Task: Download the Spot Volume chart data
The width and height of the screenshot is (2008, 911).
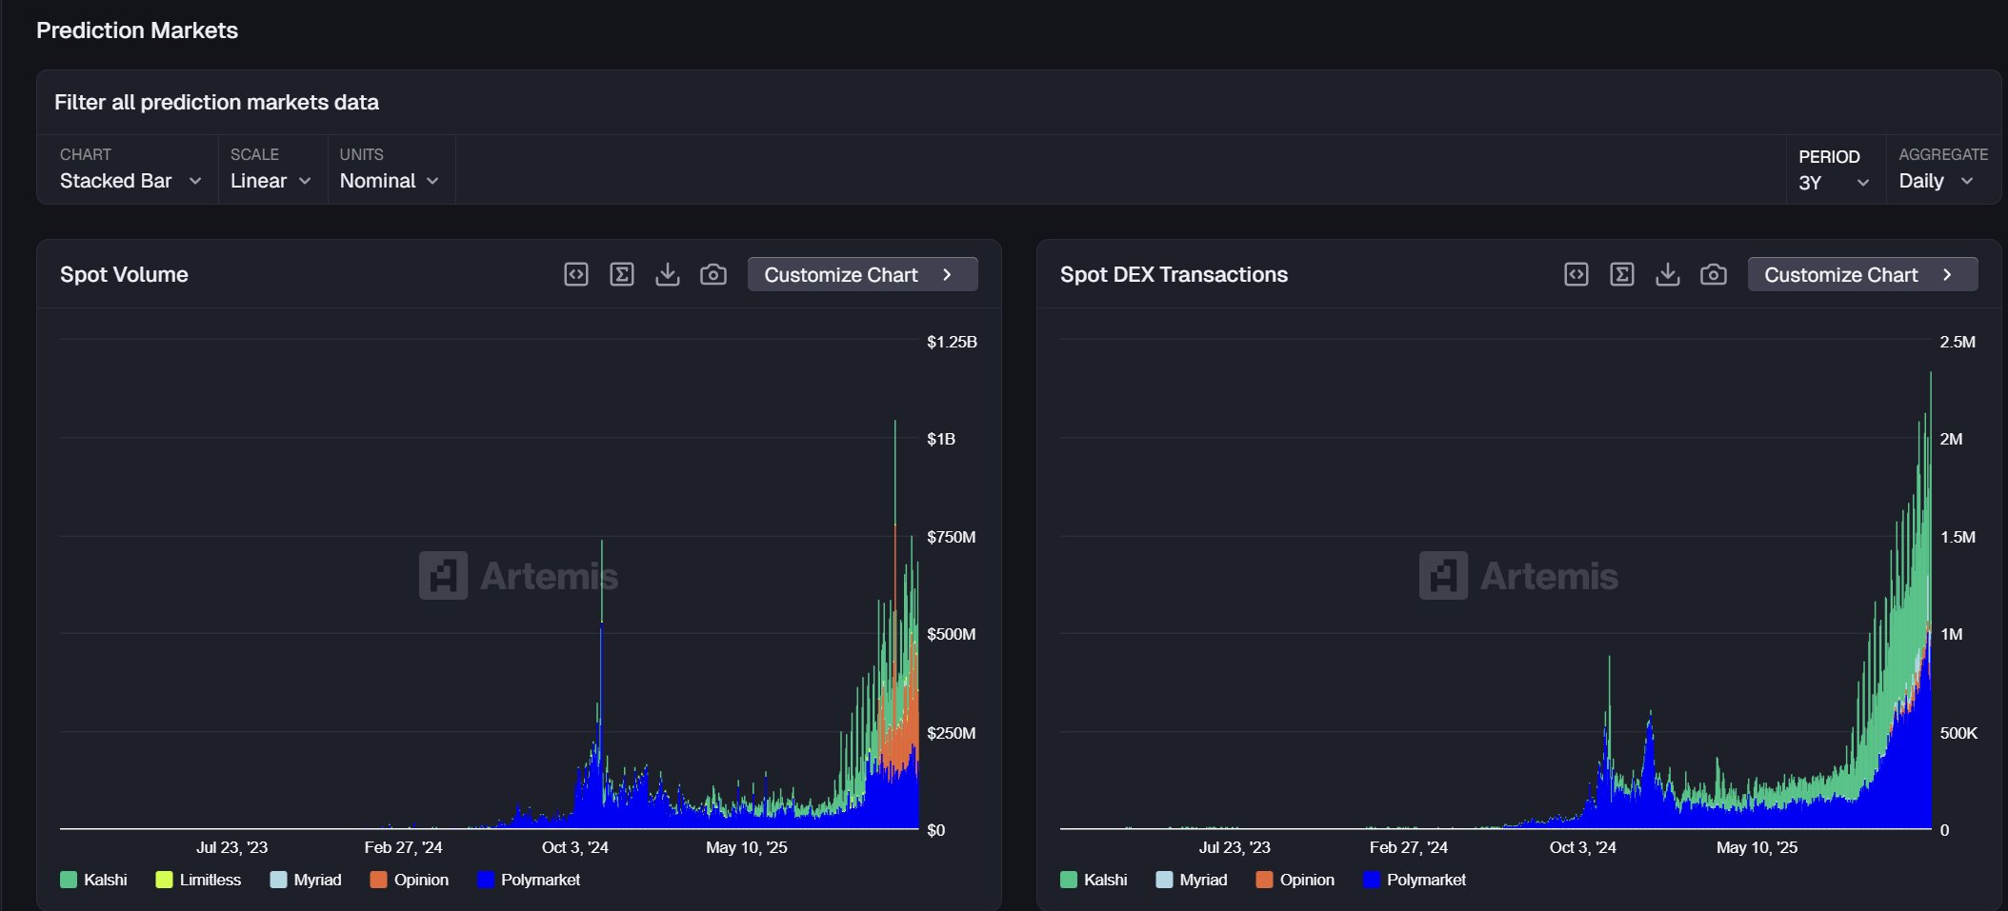Action: [668, 274]
